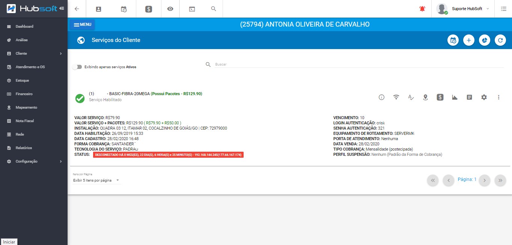Click the round plus button to add a service
Image resolution: width=512 pixels, height=245 pixels.
pyautogui.click(x=468, y=40)
